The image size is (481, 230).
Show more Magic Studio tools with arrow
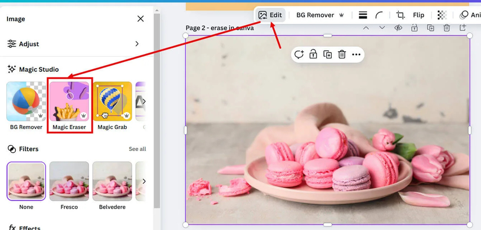[144, 101]
